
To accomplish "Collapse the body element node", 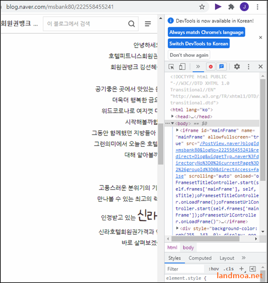I will [x=173, y=123].
